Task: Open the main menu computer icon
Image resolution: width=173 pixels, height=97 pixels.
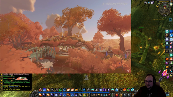Action: pos(107,95)
